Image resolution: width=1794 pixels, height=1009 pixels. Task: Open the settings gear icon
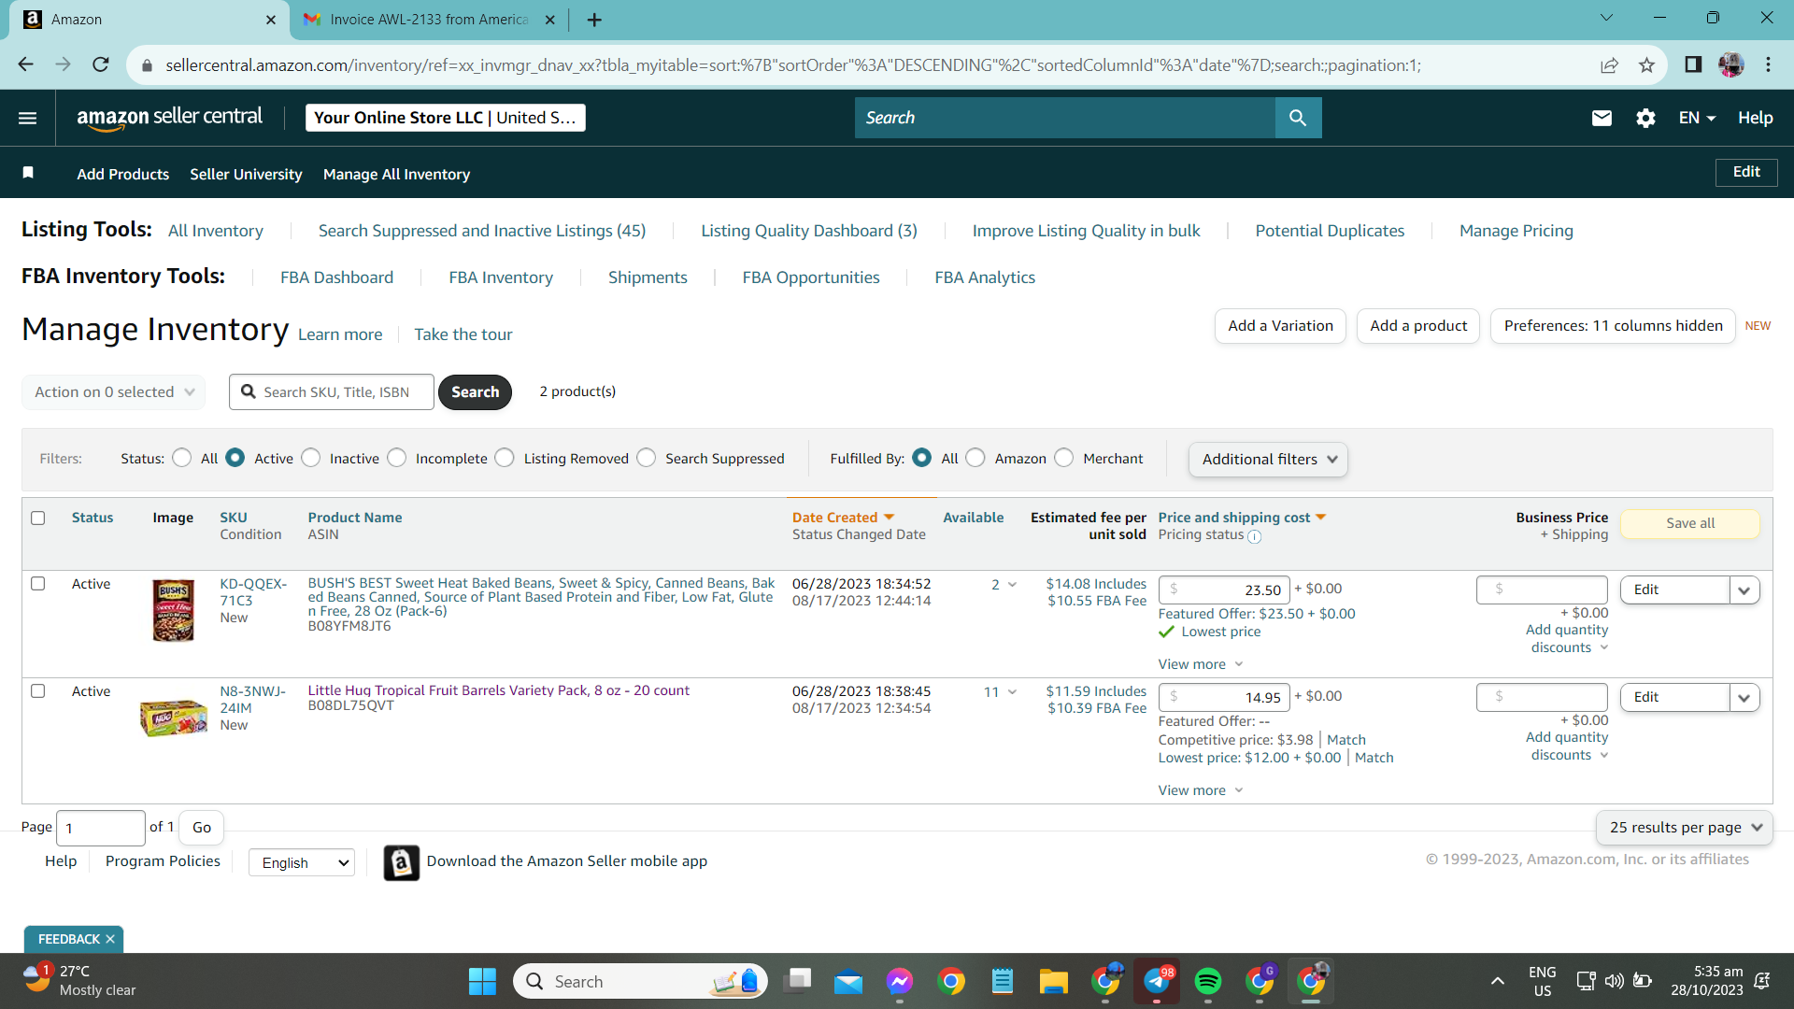tap(1645, 118)
